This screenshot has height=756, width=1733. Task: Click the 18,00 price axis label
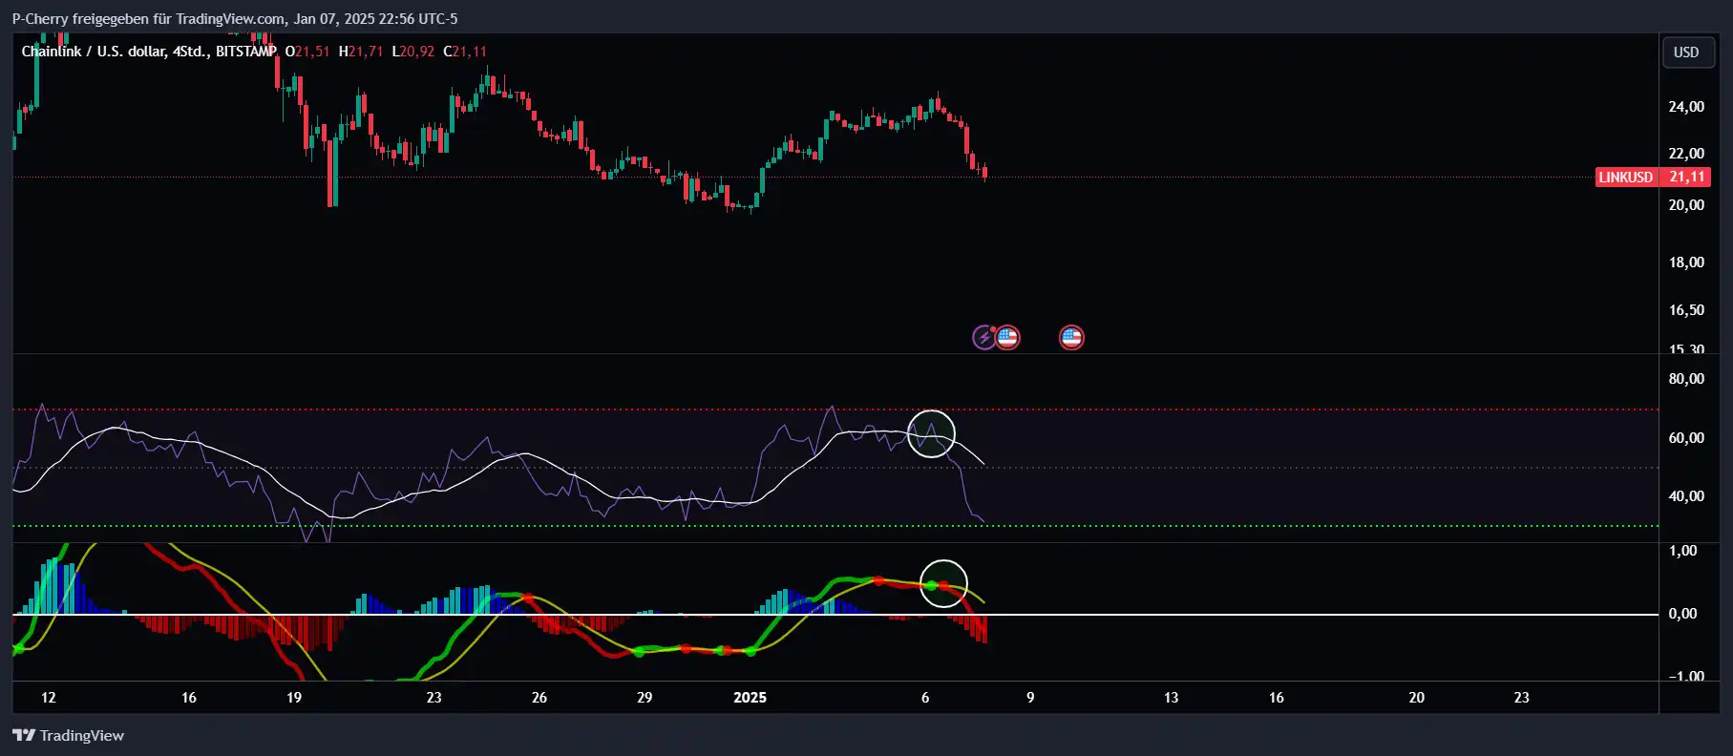(1686, 262)
